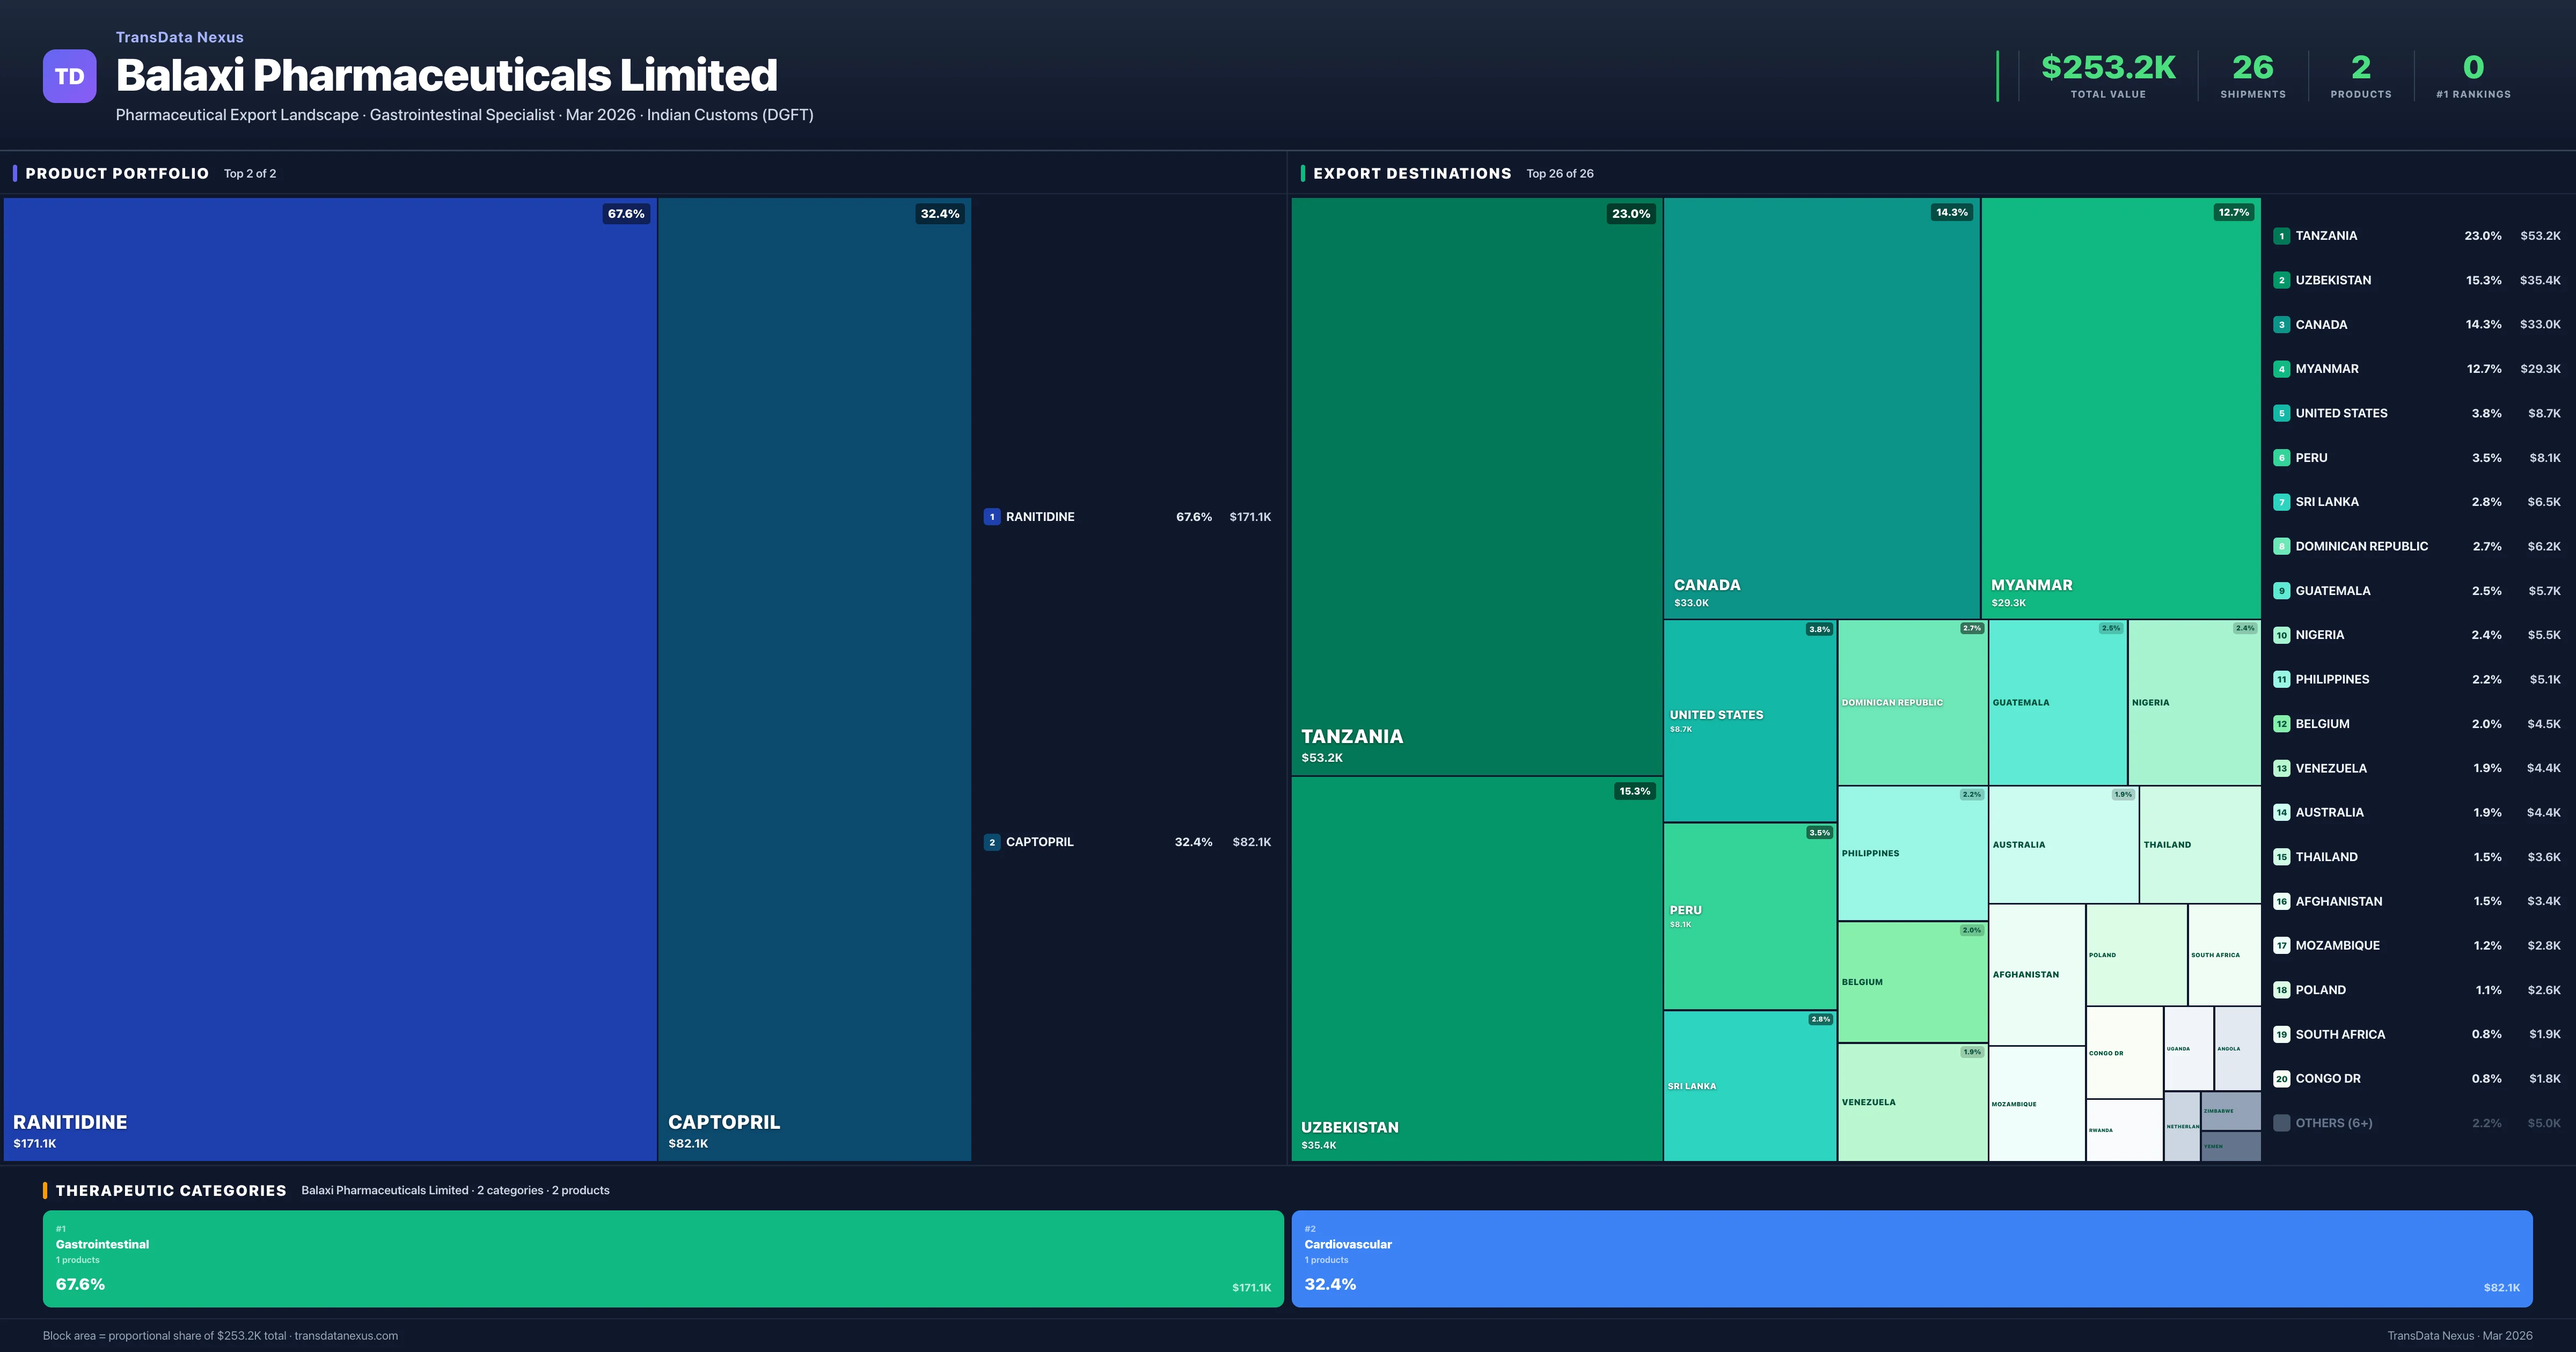
Task: Click the TransData Nexus header link
Action: (179, 37)
